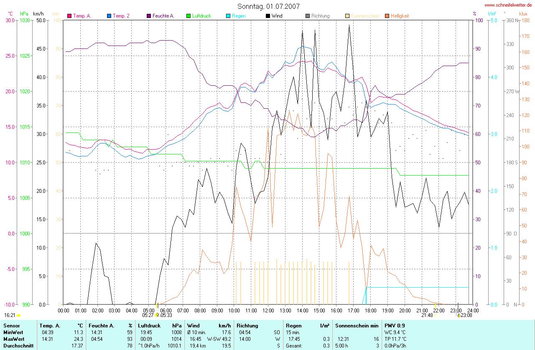Image resolution: width=535 pixels, height=350 pixels.
Task: Click the Durchschnitt row label
Action: point(18,346)
